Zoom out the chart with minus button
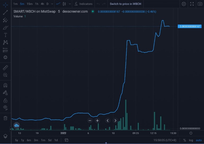Viewport: 204px width, 144px height. coord(90,121)
